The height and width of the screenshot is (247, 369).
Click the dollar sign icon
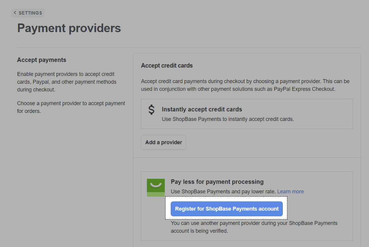point(151,110)
